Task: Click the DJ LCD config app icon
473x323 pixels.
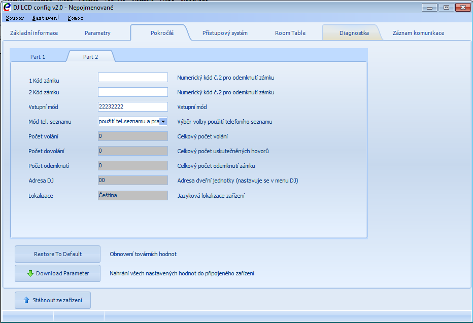Action: click(7, 7)
